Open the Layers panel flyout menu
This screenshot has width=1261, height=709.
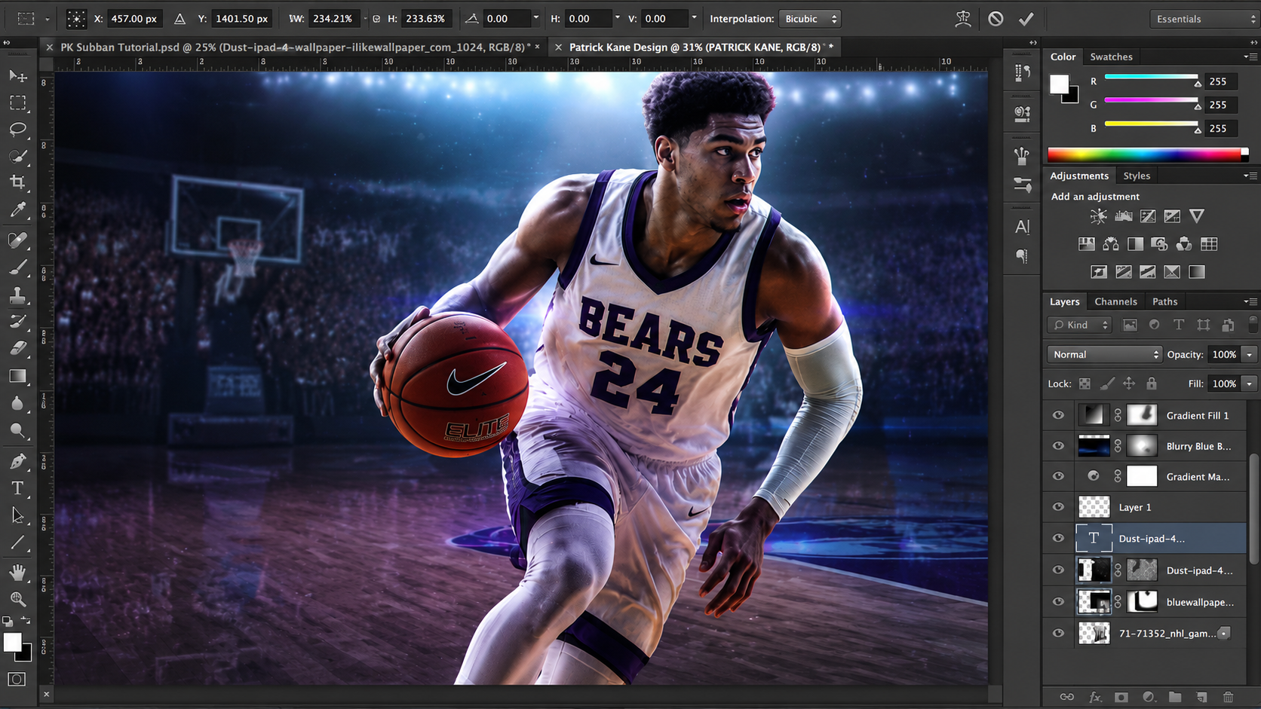pyautogui.click(x=1250, y=301)
